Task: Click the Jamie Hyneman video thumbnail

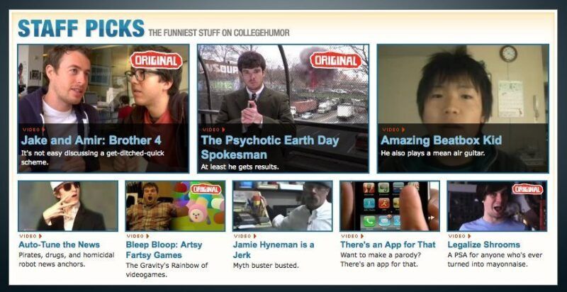Action: 282,206
